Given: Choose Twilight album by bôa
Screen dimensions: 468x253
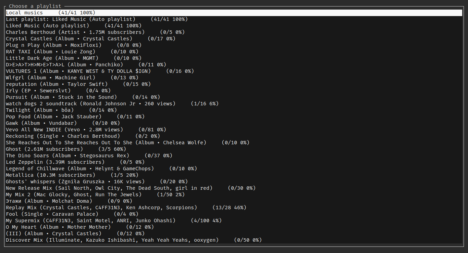Looking at the screenshot, I should point(234,110).
